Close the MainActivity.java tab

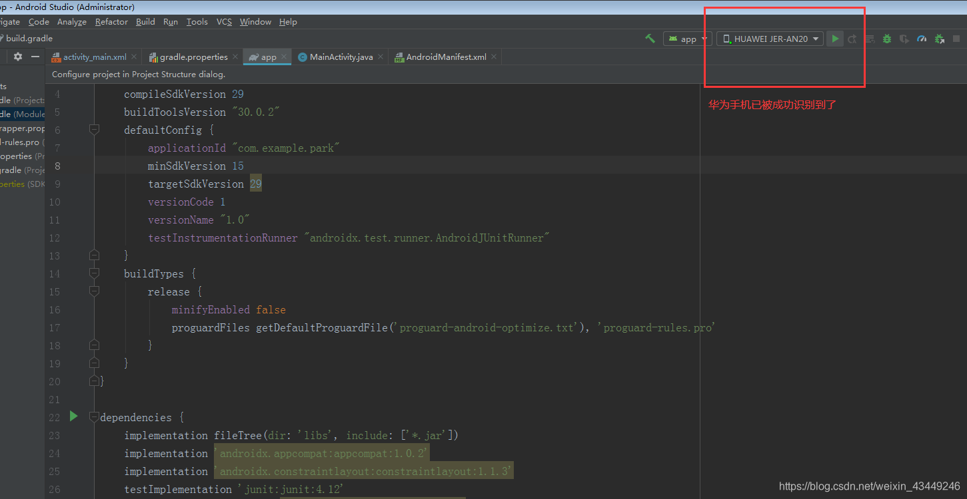click(381, 57)
